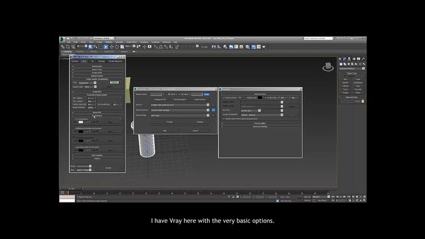
Task: Open the Customize menu
Action: tap(155, 42)
